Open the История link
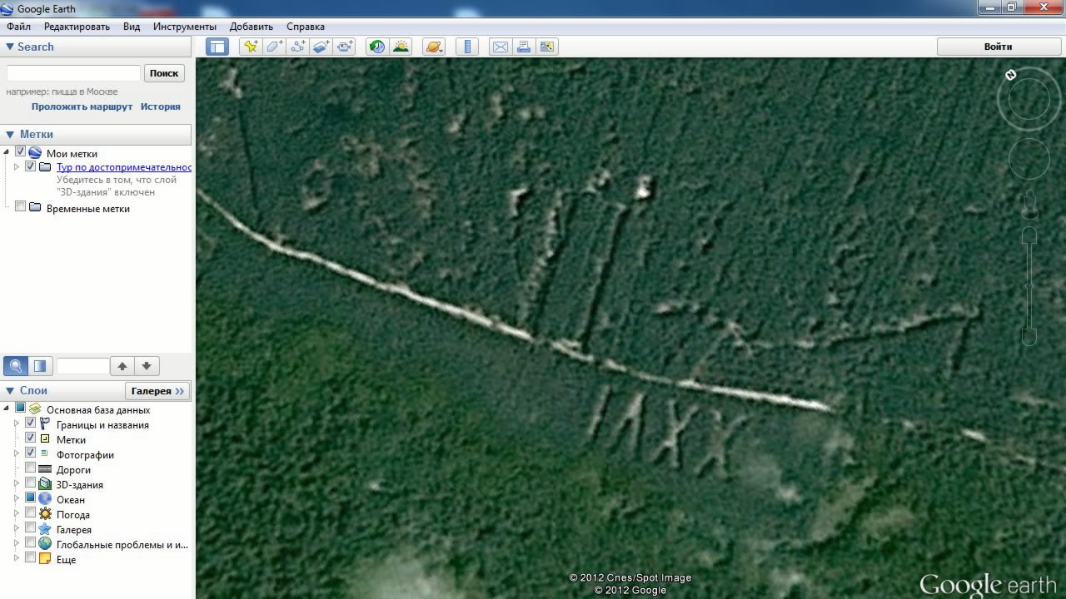This screenshot has height=599, width=1066. click(x=160, y=106)
